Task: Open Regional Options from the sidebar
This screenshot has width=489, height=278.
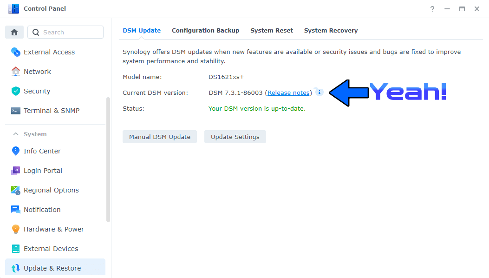Action: (x=15, y=190)
